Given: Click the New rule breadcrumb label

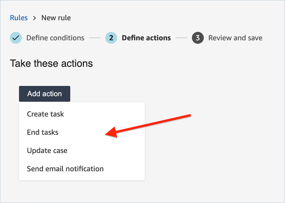Looking at the screenshot, I should 56,18.
